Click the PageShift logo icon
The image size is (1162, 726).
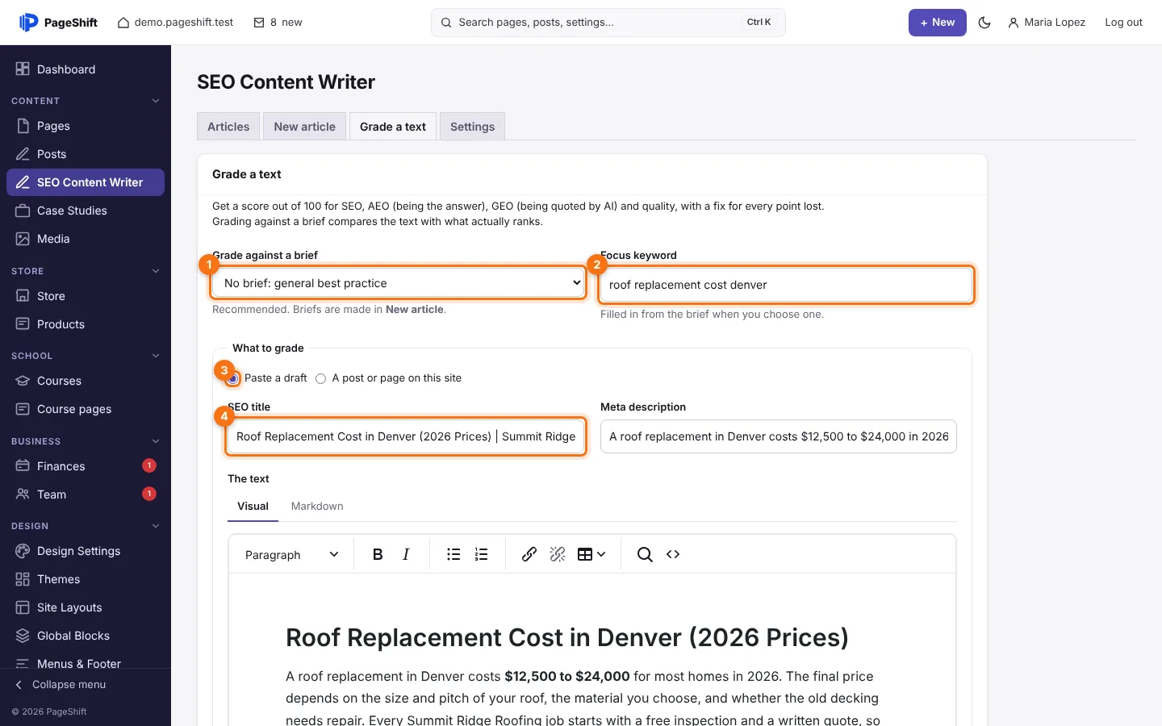[x=28, y=23]
